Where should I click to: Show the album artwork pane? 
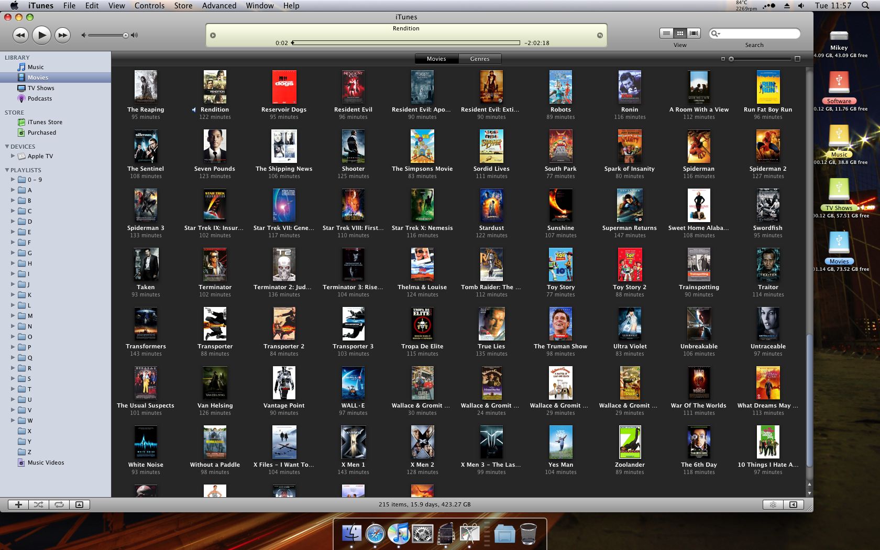point(79,504)
